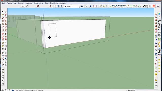Open the Камера menu
This screenshot has width=162, height=91.
pyautogui.click(x=20, y=3)
